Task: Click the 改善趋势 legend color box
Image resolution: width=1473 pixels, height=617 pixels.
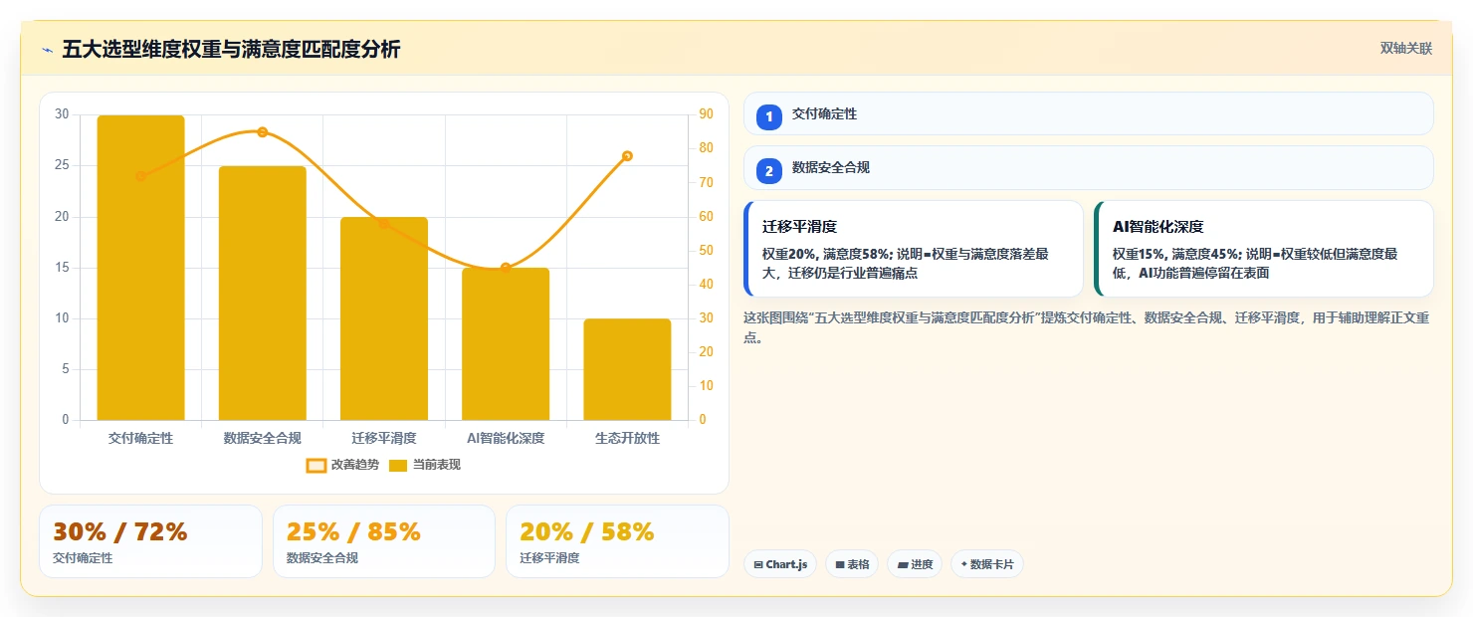Action: pos(316,466)
